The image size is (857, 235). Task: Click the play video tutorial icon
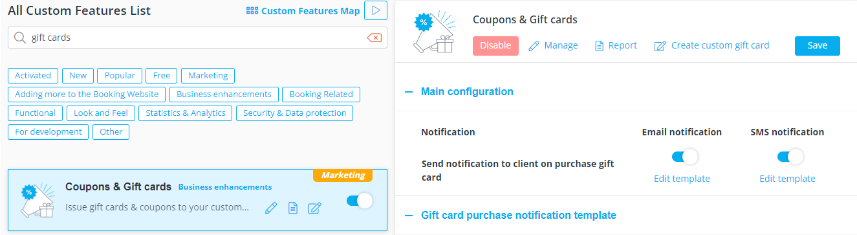click(376, 11)
